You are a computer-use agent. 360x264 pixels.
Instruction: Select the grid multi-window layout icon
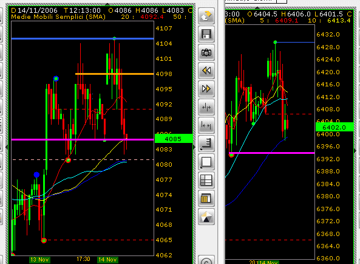point(206,180)
